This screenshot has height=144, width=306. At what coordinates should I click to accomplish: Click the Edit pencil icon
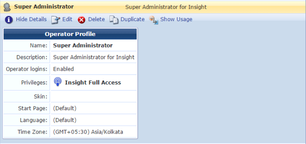click(x=56, y=20)
